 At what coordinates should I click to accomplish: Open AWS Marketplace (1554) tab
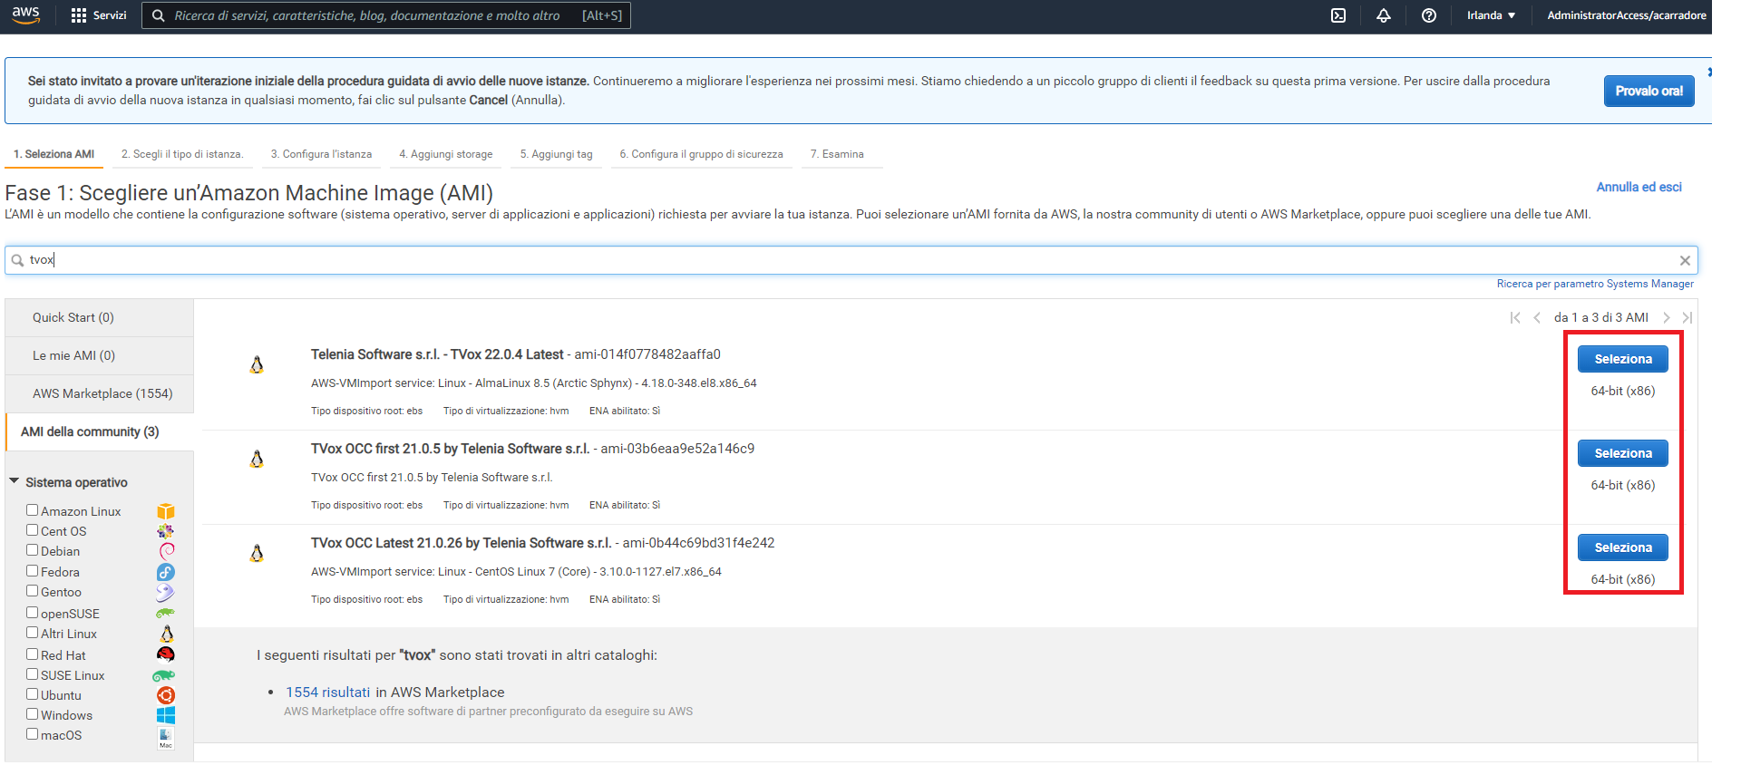(99, 394)
